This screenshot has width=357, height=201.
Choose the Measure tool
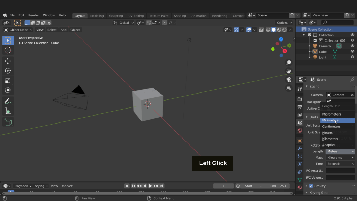[x=8, y=111]
